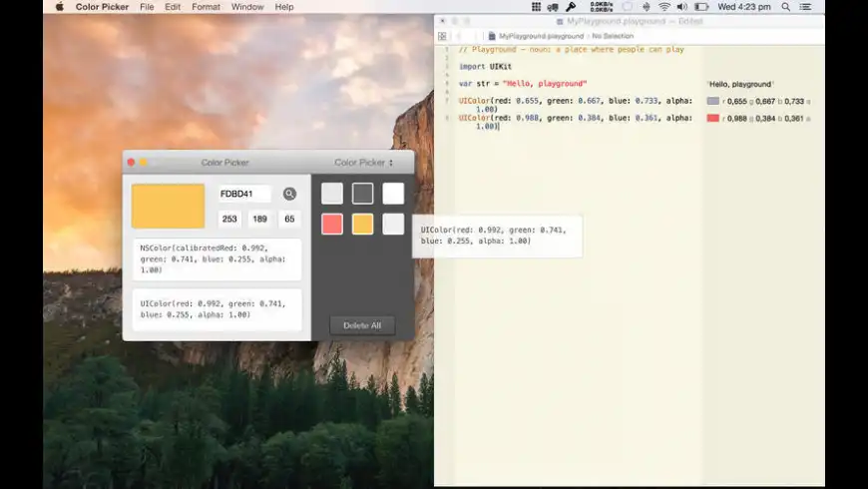Click the No Selection jump bar item

613,36
